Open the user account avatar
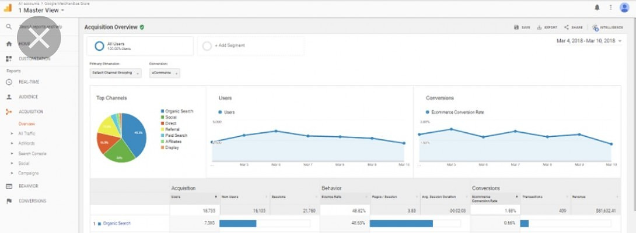Screen dimensions: 636x233 click(x=624, y=8)
